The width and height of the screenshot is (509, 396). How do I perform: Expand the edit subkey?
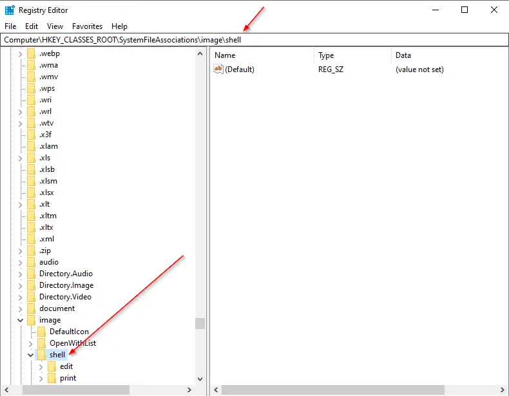[x=41, y=367]
